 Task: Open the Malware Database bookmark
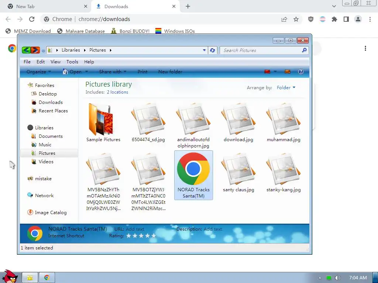click(x=81, y=31)
